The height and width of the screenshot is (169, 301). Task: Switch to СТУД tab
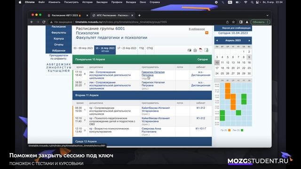click(x=150, y=48)
